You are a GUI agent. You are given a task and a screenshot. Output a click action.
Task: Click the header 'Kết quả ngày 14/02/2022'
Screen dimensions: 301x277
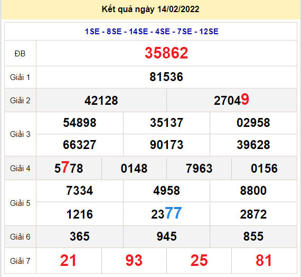click(x=150, y=9)
